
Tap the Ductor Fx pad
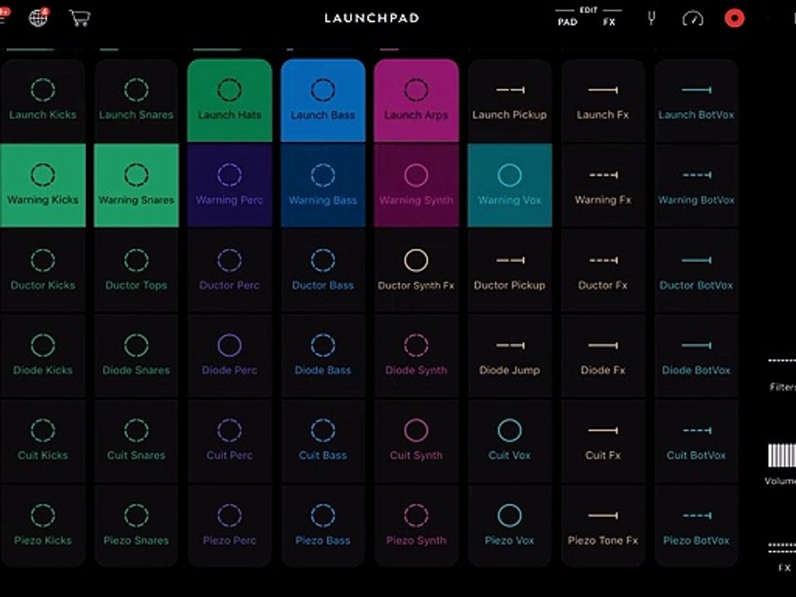603,270
